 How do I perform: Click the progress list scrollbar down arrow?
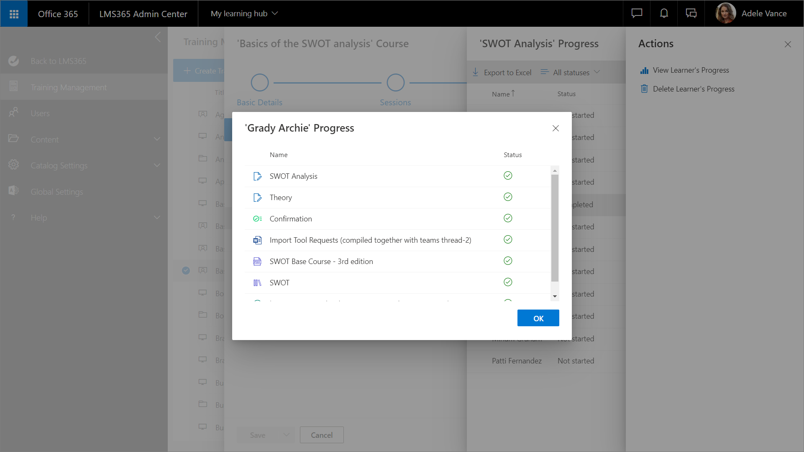pyautogui.click(x=555, y=296)
